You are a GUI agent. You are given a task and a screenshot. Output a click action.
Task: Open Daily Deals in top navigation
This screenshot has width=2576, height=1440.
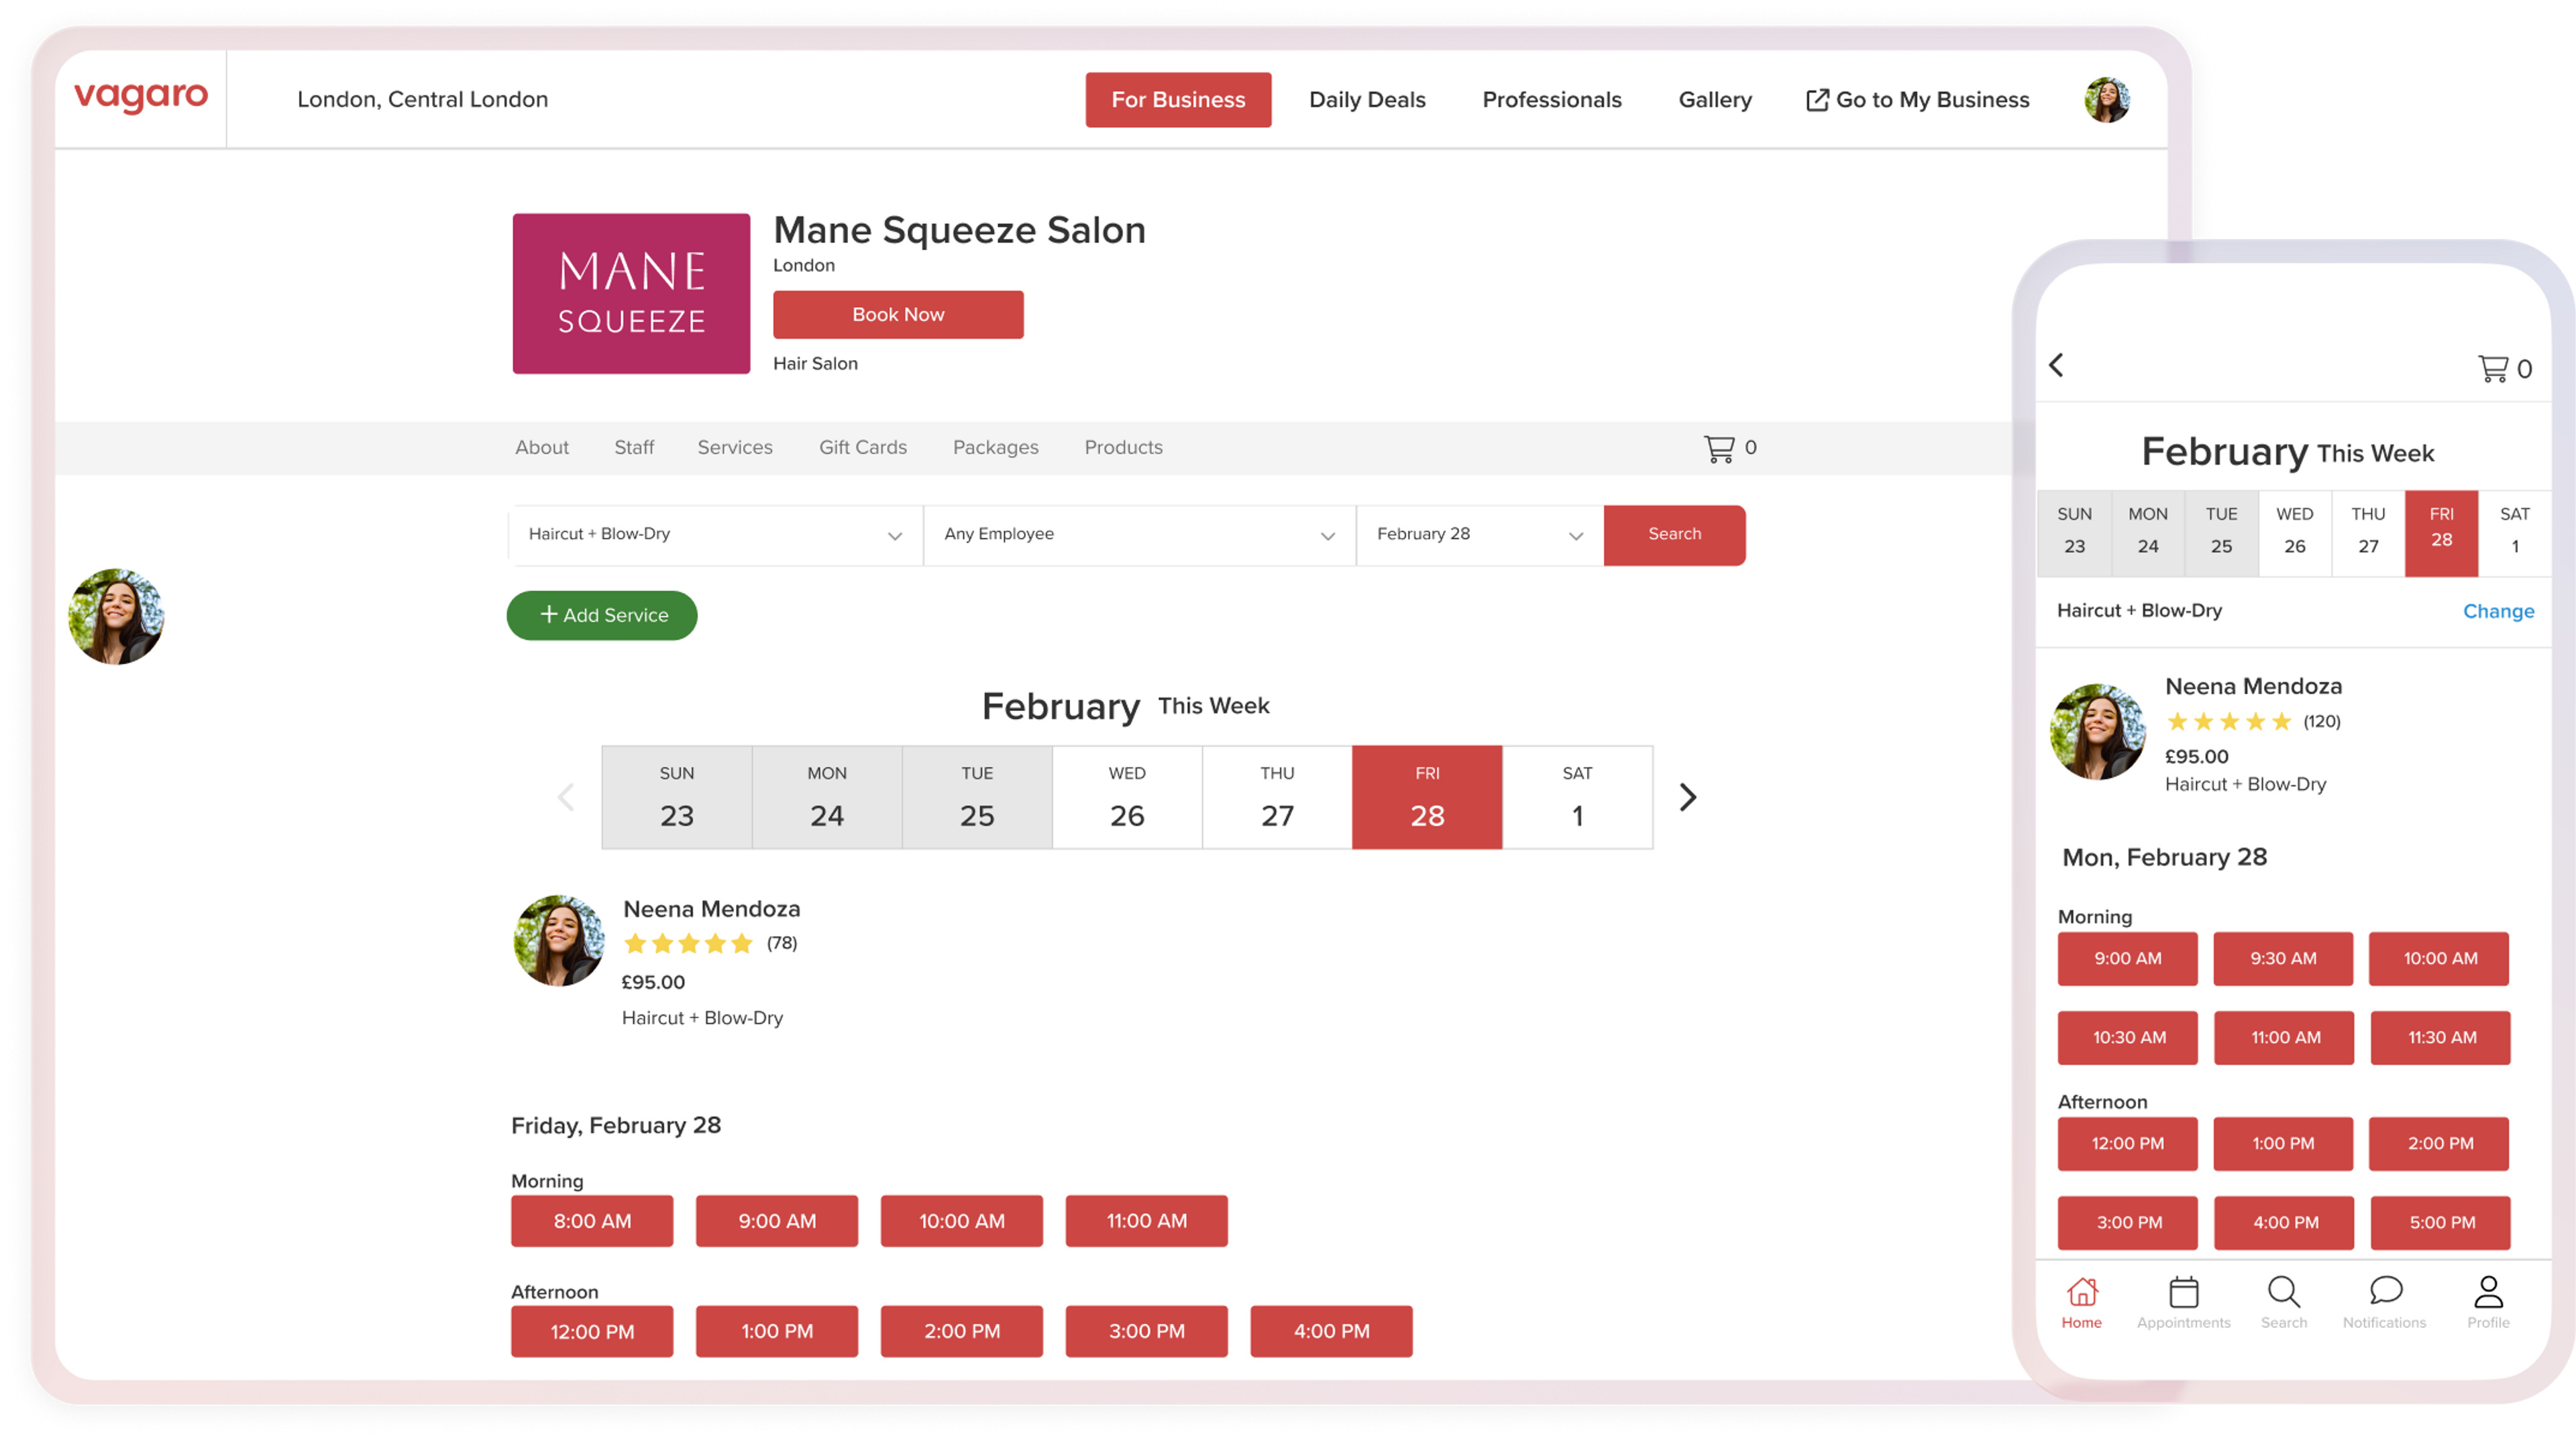click(1367, 100)
